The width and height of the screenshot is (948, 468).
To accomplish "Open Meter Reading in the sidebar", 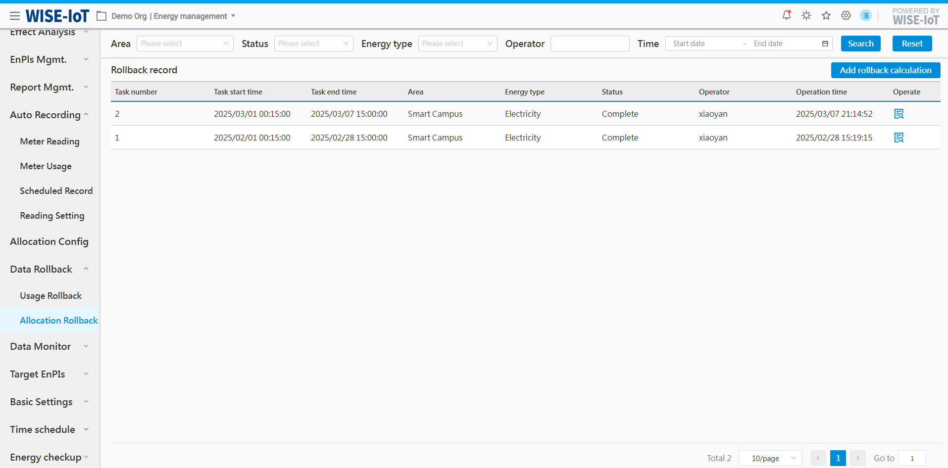I will click(50, 141).
